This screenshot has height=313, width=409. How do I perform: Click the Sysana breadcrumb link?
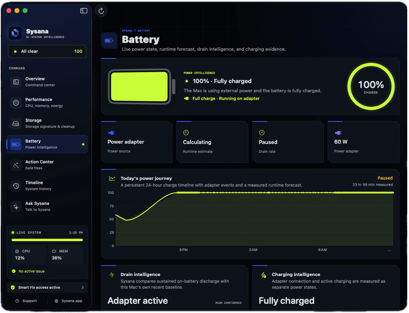pyautogui.click(x=127, y=31)
